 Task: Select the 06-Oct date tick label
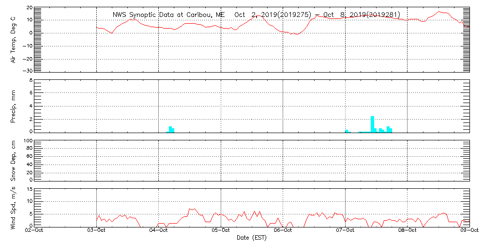point(283,231)
